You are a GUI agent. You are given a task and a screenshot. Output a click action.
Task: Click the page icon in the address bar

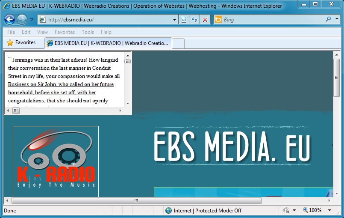pyautogui.click(x=42, y=20)
